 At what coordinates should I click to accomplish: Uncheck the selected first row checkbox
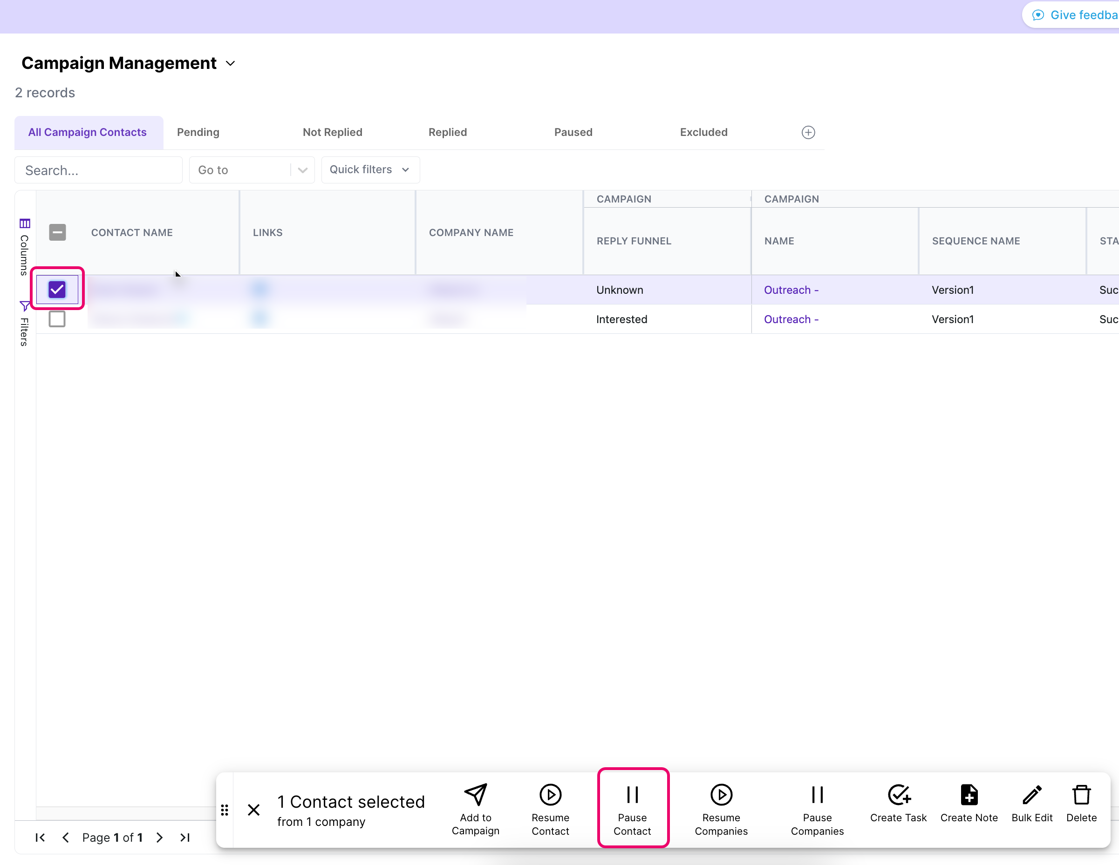(57, 290)
